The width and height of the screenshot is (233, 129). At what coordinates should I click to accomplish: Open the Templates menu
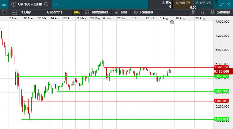96,12
